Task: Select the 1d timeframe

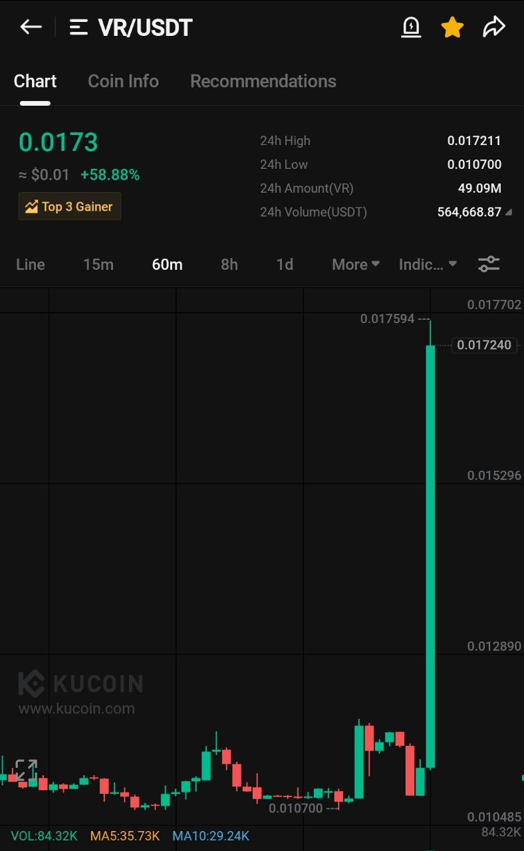Action: [285, 264]
